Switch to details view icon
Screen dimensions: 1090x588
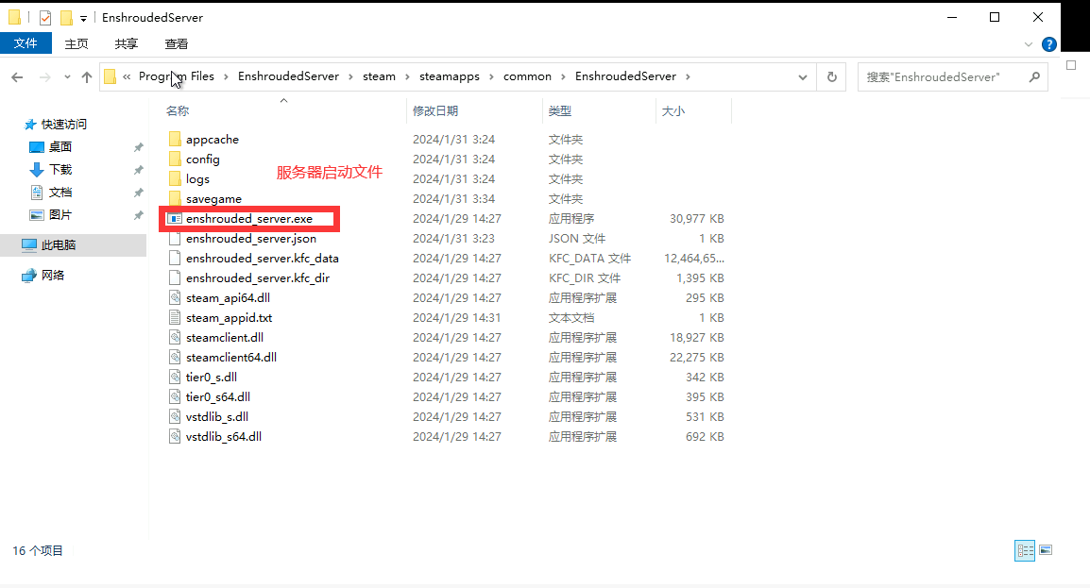pyautogui.click(x=1025, y=550)
